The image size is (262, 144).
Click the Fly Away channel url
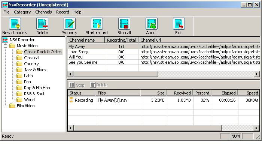click(x=200, y=46)
